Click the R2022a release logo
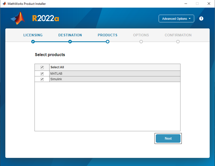 point(46,18)
